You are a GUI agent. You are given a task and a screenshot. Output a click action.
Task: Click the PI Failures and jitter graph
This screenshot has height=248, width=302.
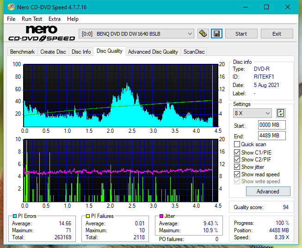(121, 170)
